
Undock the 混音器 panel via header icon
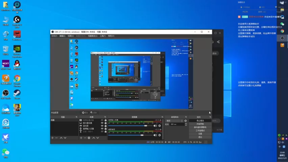point(162,117)
